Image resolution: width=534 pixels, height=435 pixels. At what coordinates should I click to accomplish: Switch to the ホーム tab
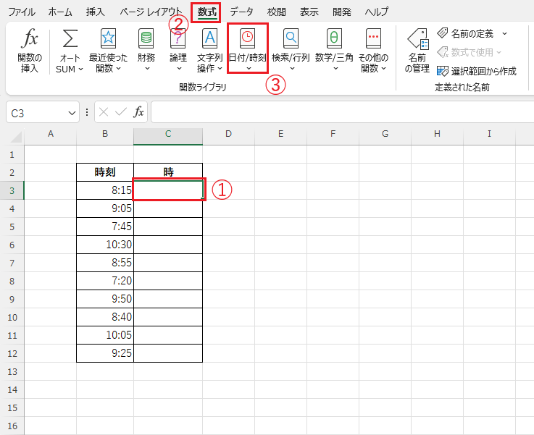[60, 12]
